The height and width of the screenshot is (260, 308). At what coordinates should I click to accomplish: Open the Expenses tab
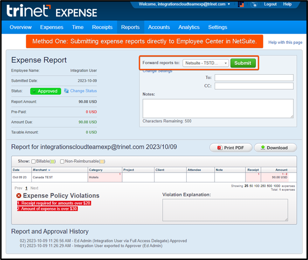pos(52,27)
